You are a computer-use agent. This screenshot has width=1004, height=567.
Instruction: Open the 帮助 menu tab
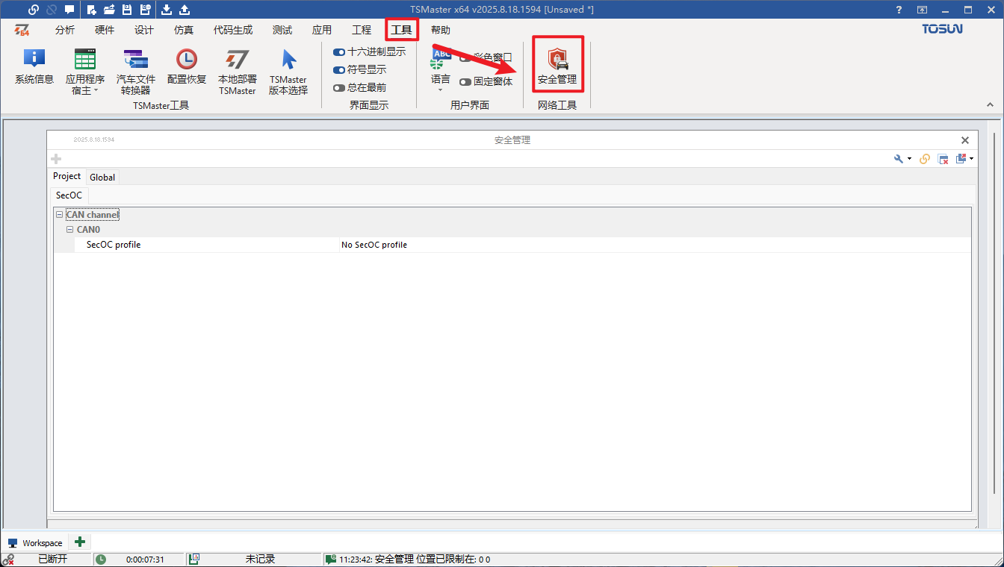[x=441, y=30]
